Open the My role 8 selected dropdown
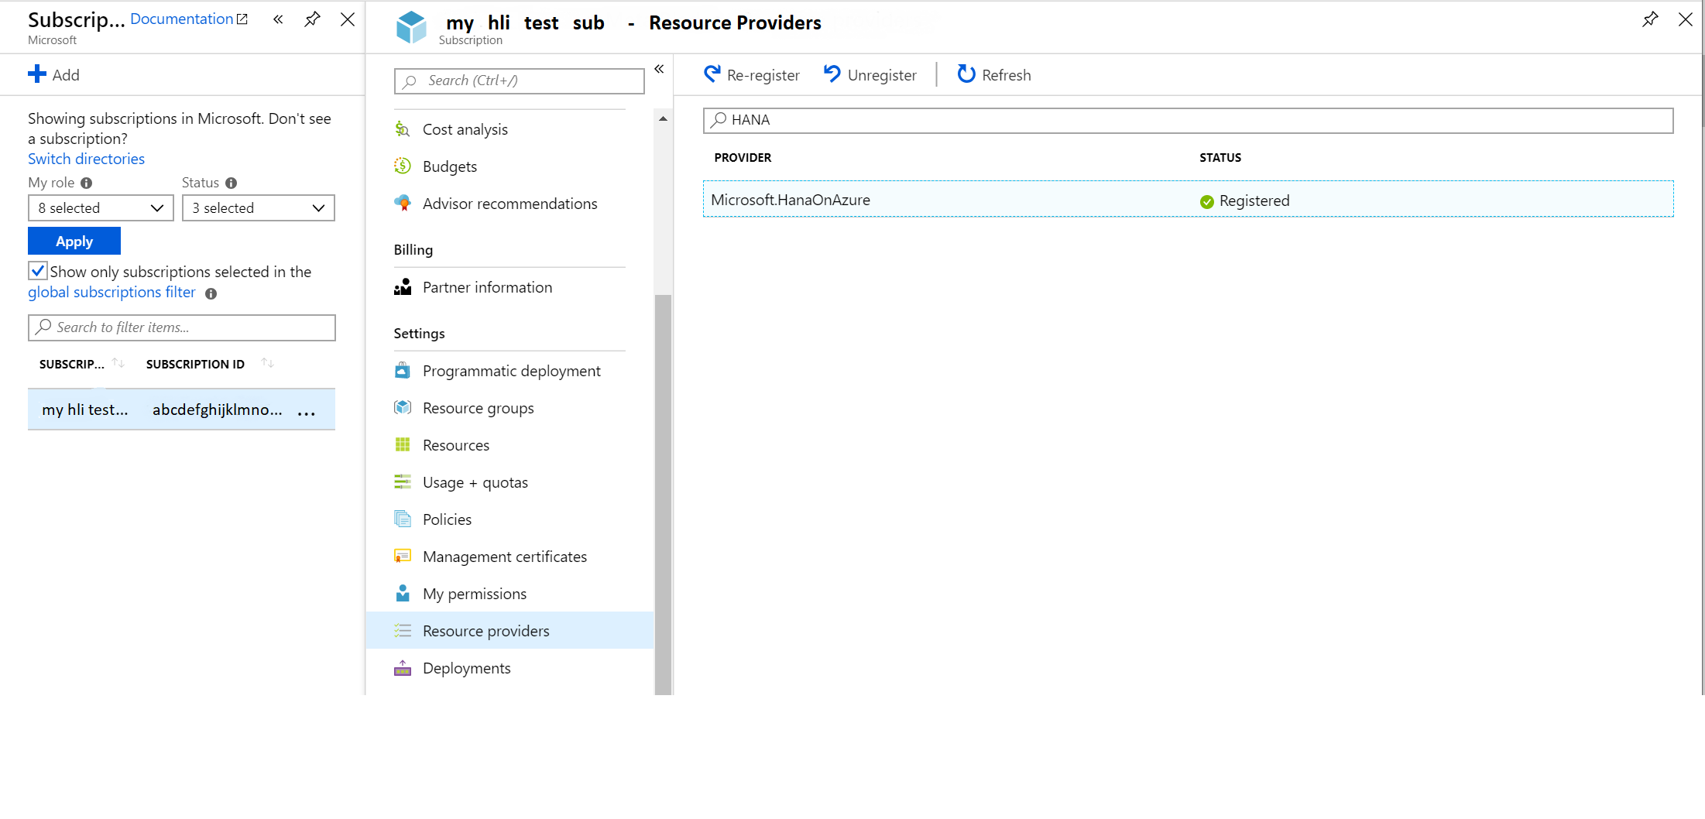The width and height of the screenshot is (1705, 819). point(101,208)
